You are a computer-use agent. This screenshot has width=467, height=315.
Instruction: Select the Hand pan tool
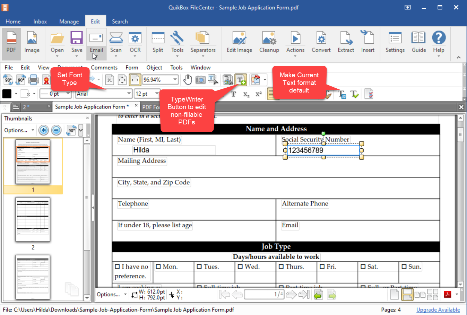[188, 80]
